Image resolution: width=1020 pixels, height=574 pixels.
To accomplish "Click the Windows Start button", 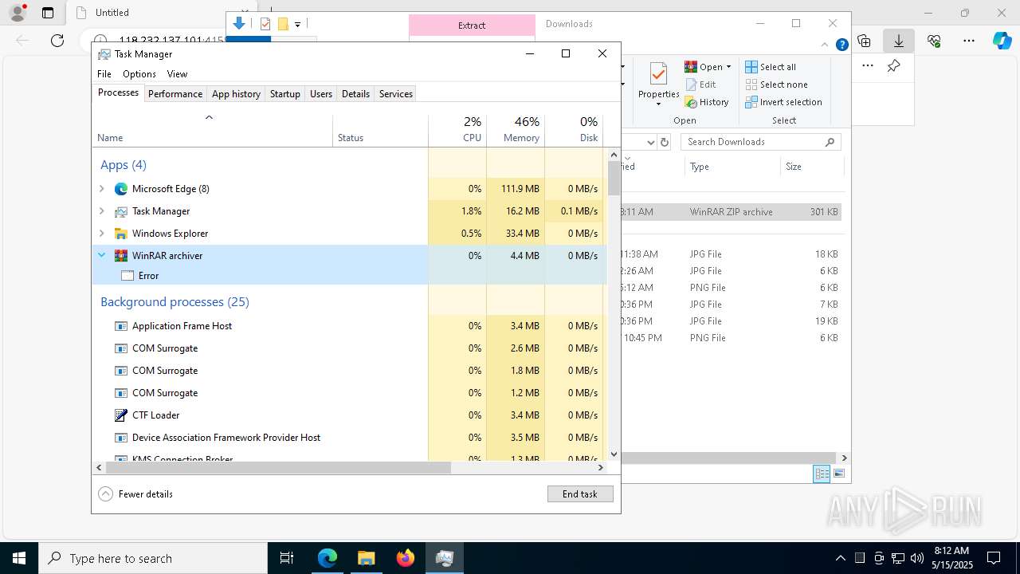I will pos(19,558).
